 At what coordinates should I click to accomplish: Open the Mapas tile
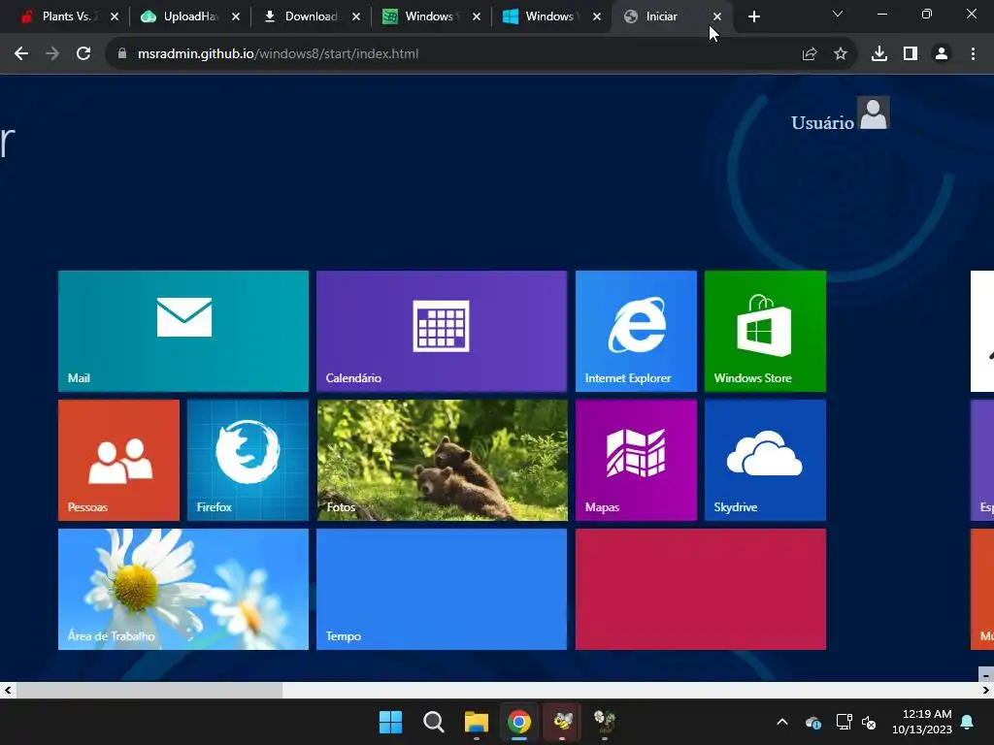point(636,460)
